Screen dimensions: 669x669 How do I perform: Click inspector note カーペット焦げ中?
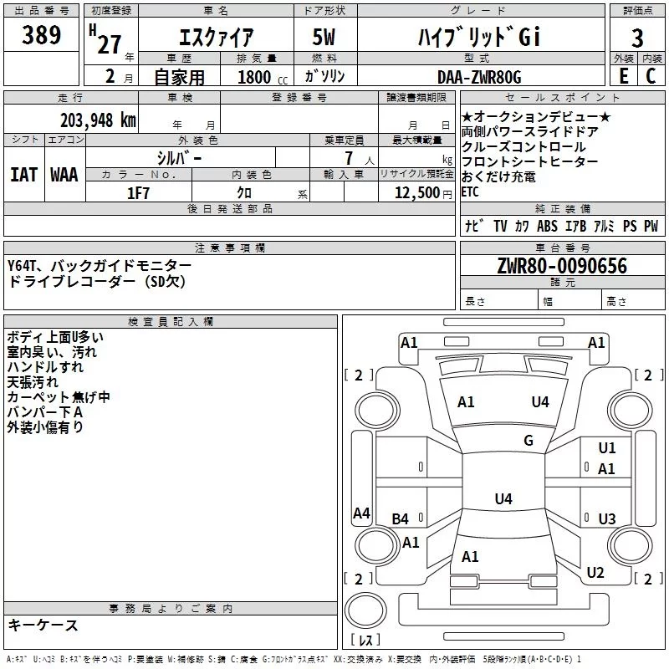(59, 396)
